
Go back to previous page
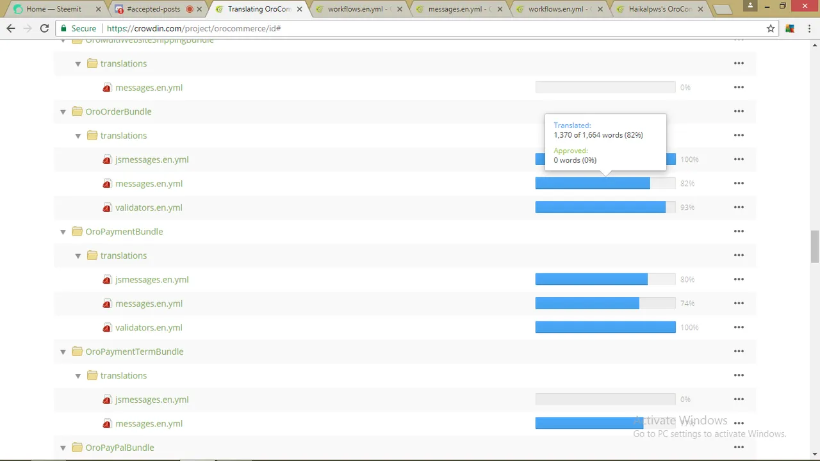(x=11, y=28)
